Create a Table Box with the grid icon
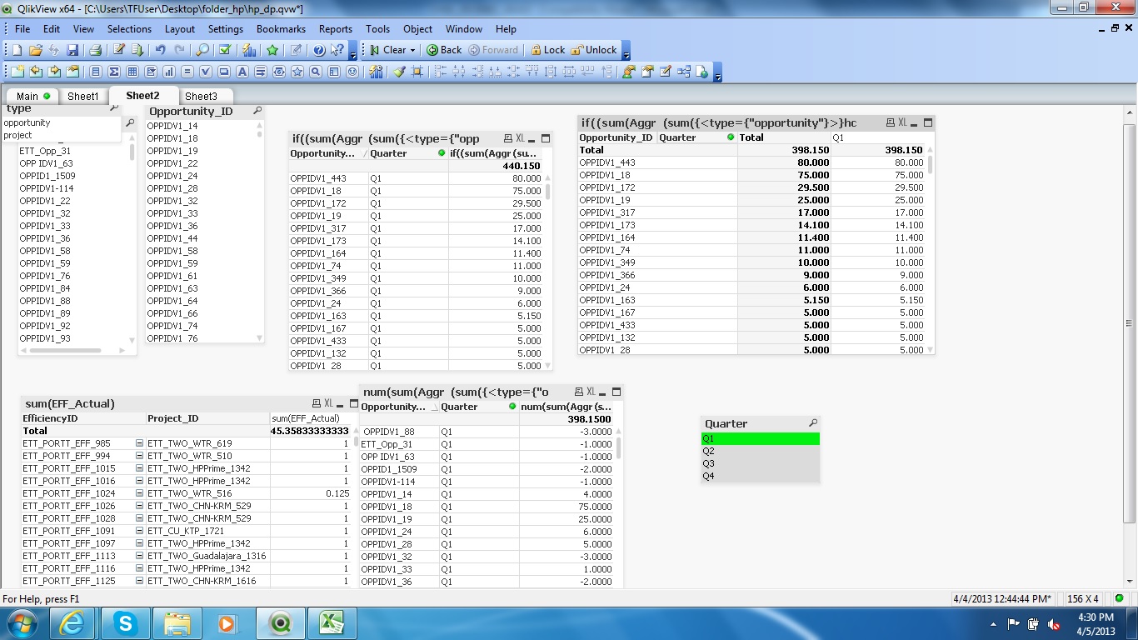The height and width of the screenshot is (640, 1138). click(x=132, y=72)
